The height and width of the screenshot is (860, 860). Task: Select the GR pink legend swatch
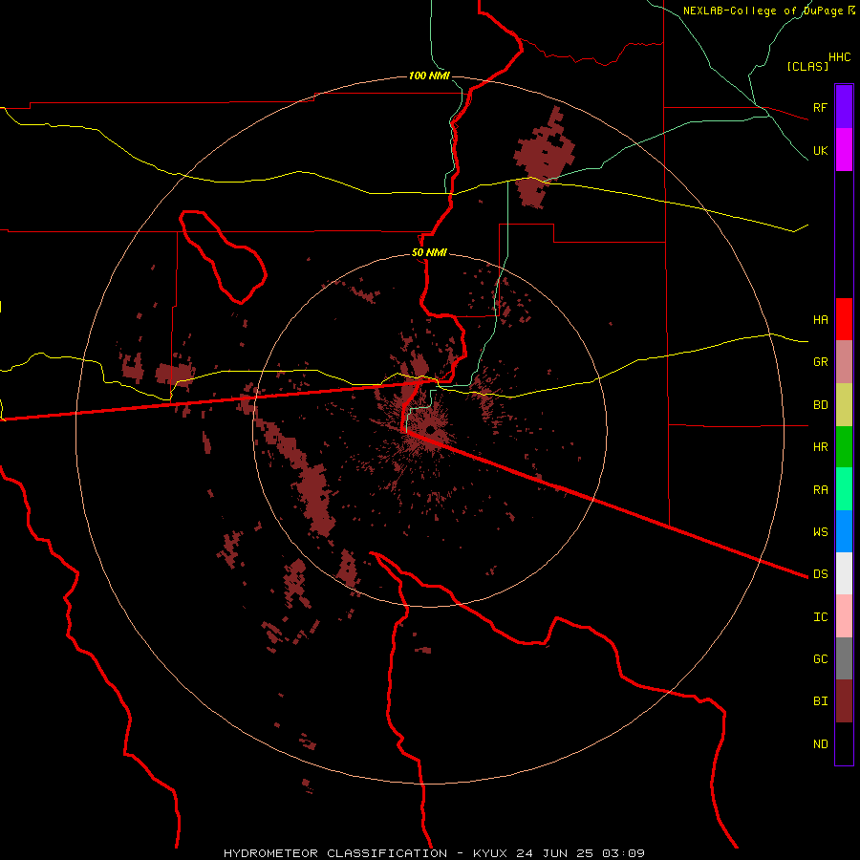844,362
